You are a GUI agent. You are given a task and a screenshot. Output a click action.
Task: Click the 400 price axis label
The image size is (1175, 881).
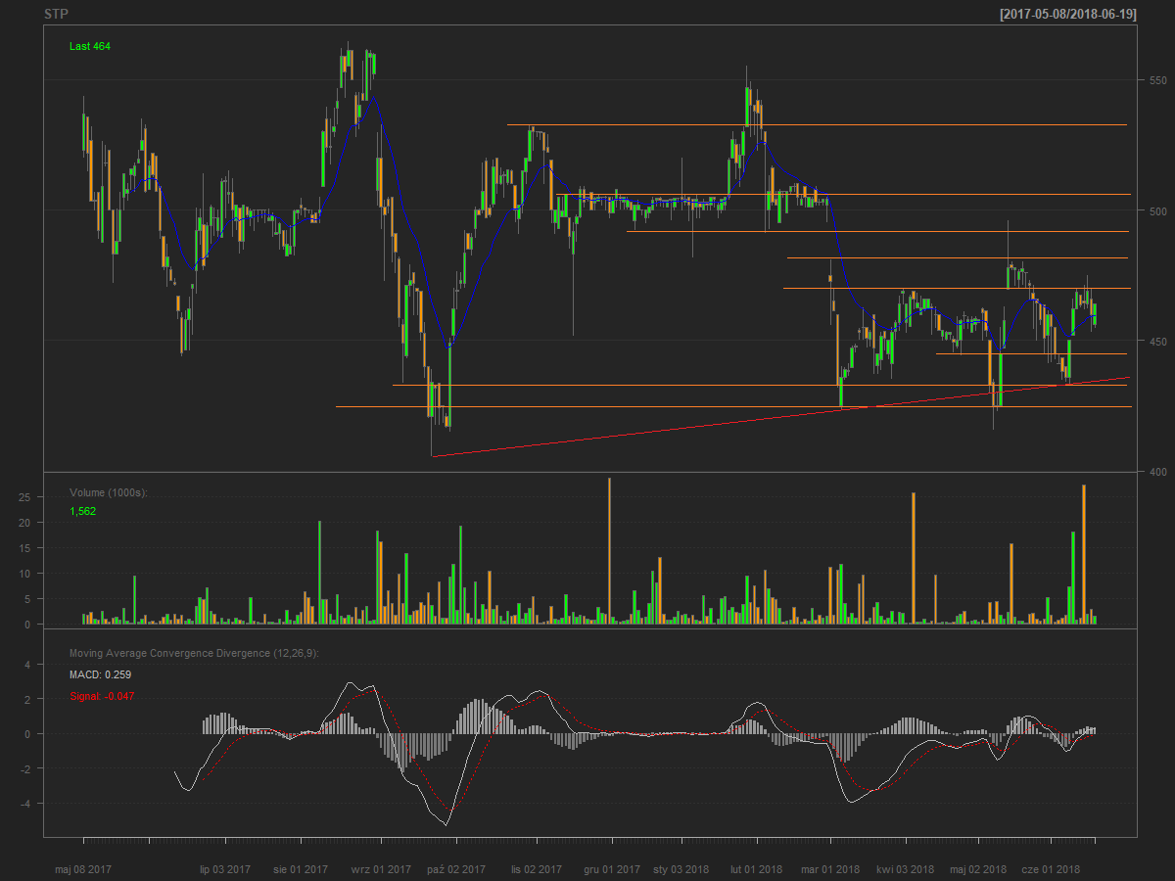point(1159,472)
